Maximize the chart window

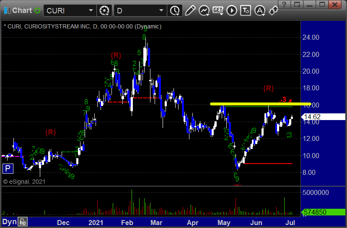pos(322,5)
